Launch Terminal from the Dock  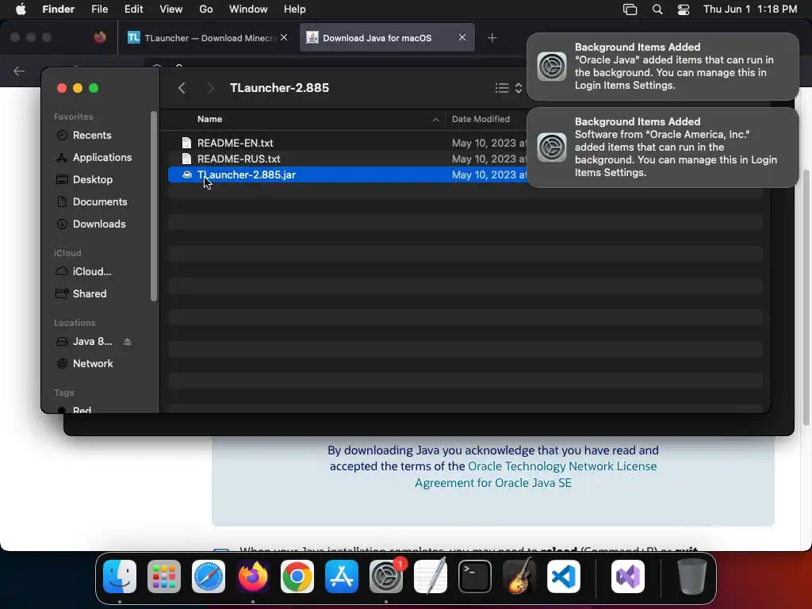click(x=475, y=576)
